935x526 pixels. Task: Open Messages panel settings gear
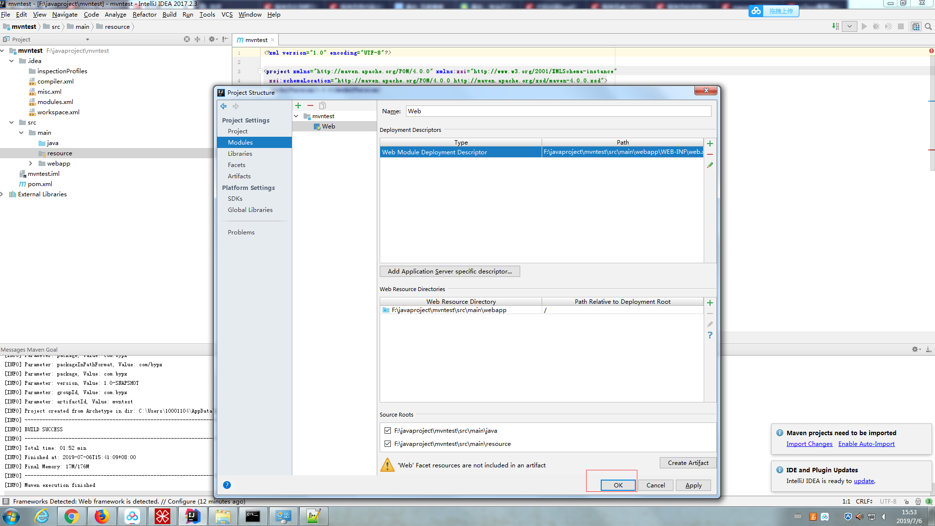[915, 349]
